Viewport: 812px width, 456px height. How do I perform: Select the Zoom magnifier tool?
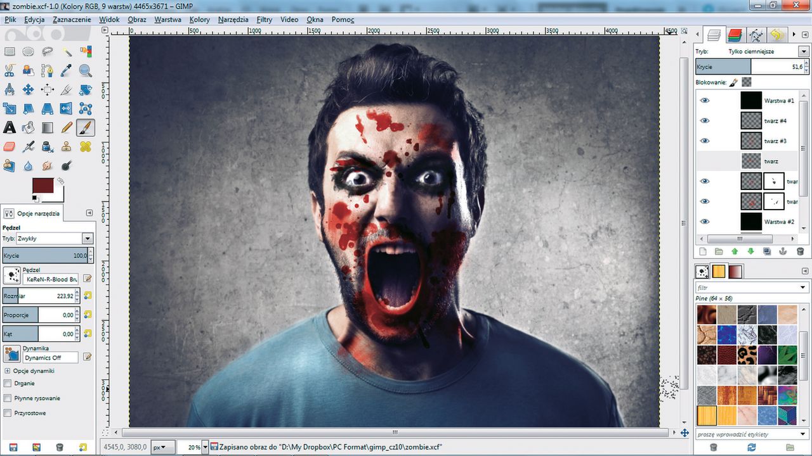click(86, 71)
